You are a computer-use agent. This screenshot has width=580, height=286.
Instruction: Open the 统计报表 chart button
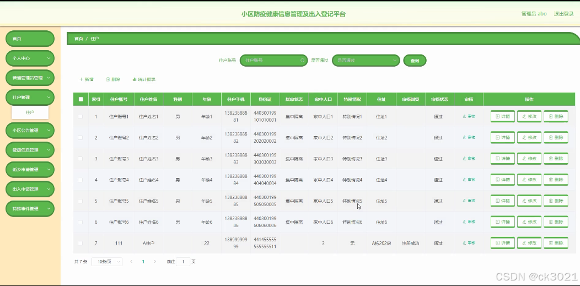click(144, 79)
